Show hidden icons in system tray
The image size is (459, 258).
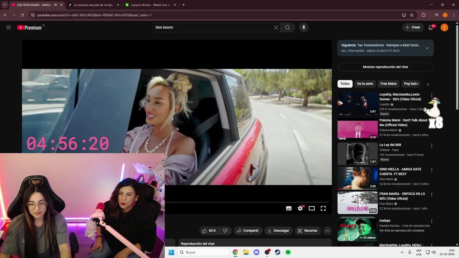pos(401,252)
